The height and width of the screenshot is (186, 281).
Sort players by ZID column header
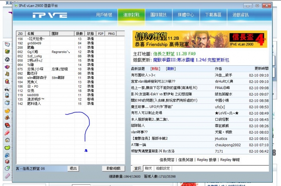tap(21, 33)
